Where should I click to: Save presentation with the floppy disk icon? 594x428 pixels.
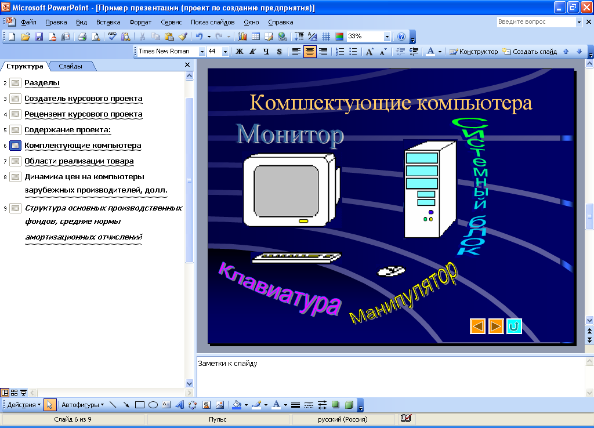(x=39, y=37)
